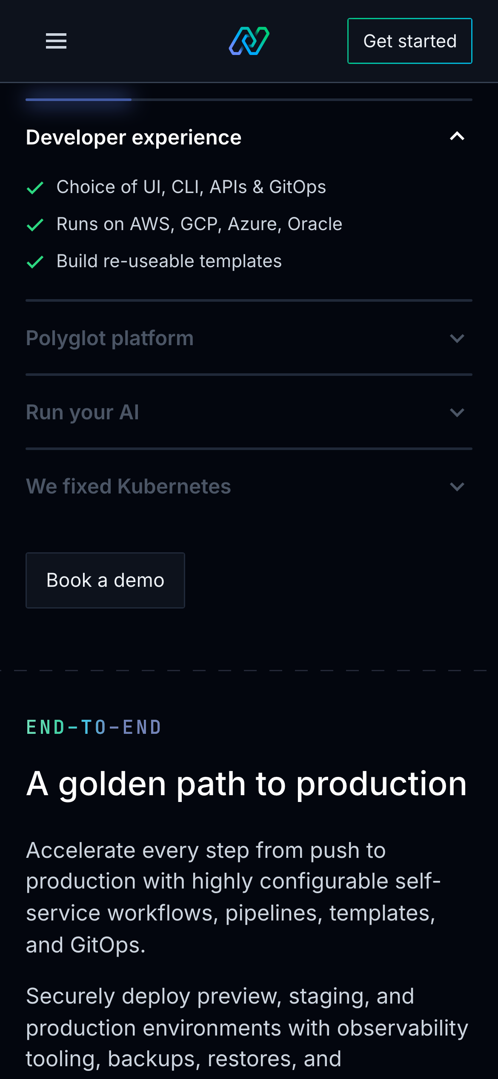Click the checkmark beside Build re-useable templates
498x1079 pixels.
pyautogui.click(x=35, y=262)
